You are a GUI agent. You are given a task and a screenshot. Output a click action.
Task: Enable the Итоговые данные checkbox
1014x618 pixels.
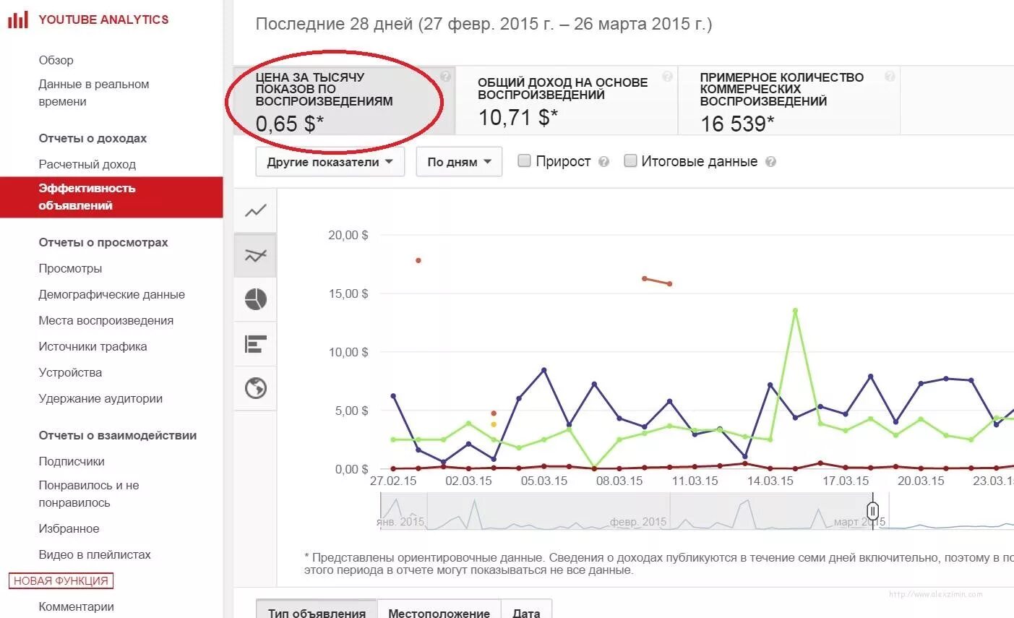click(x=630, y=160)
